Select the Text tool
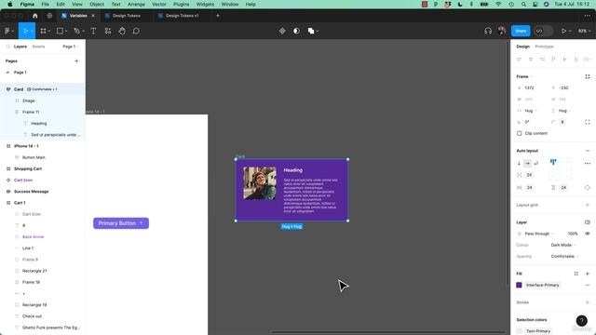Image resolution: width=596 pixels, height=335 pixels. point(93,31)
